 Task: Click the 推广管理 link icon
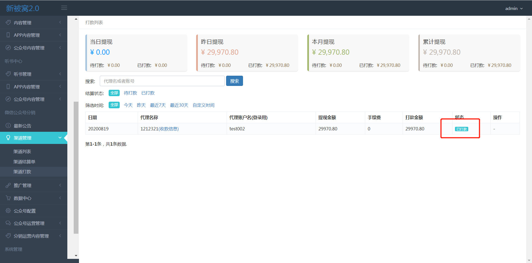[x=8, y=185]
